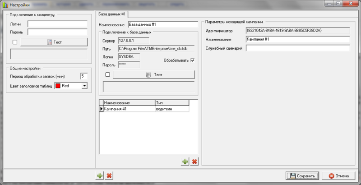361x185 pixels.
Task: Click red X delete icon in bottom bar
Action: click(x=109, y=176)
